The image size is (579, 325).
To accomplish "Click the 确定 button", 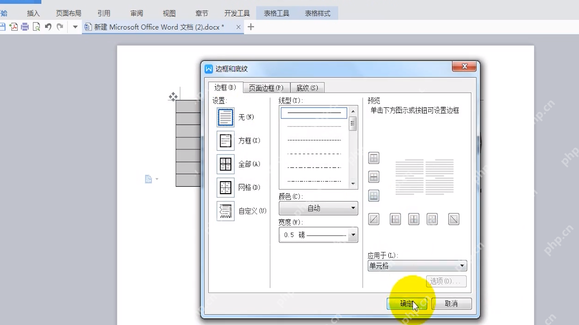I will [x=407, y=304].
